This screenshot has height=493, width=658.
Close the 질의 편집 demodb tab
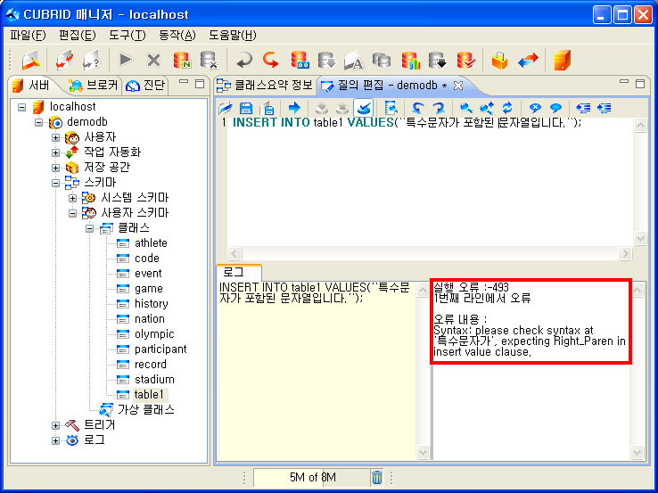click(x=458, y=86)
